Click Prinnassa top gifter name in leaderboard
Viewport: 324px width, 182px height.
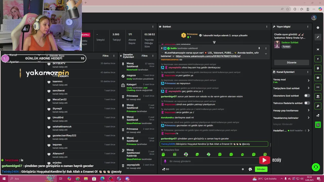(192, 34)
